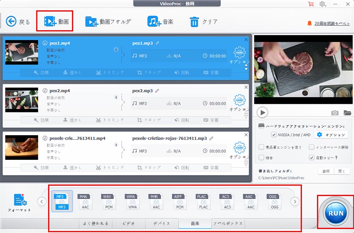This screenshot has width=354, height=233.
Task: Open 透かし watermark for pex2.mp4
Action: [x=72, y=120]
